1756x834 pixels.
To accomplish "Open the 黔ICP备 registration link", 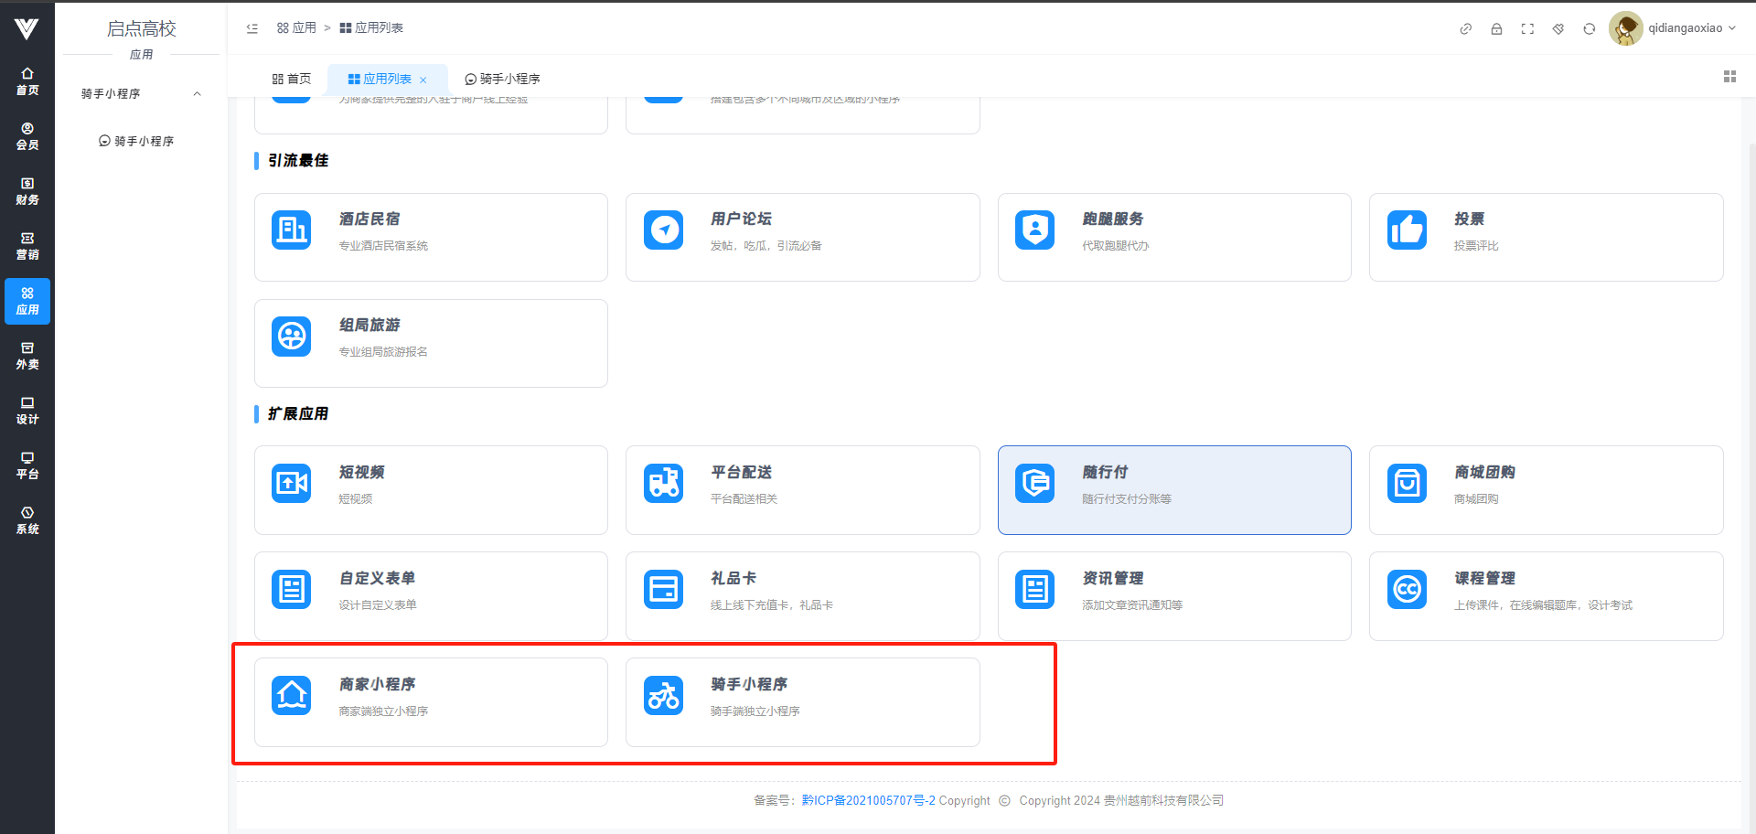I will click(x=868, y=800).
